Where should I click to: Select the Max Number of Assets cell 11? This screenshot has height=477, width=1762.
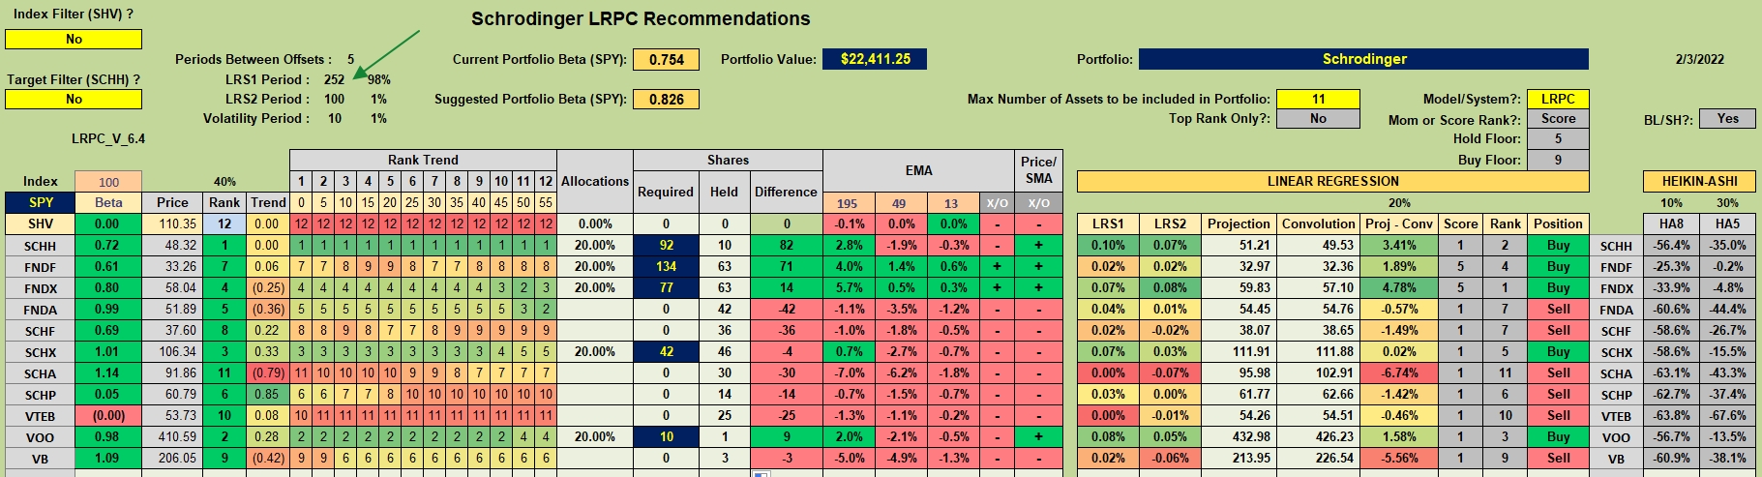point(1318,99)
